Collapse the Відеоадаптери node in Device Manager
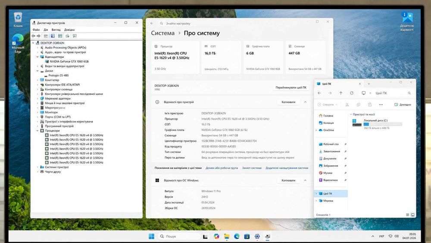431x243 pixels. click(37, 57)
